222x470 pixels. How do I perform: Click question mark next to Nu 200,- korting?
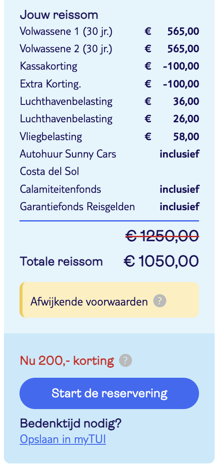(125, 361)
